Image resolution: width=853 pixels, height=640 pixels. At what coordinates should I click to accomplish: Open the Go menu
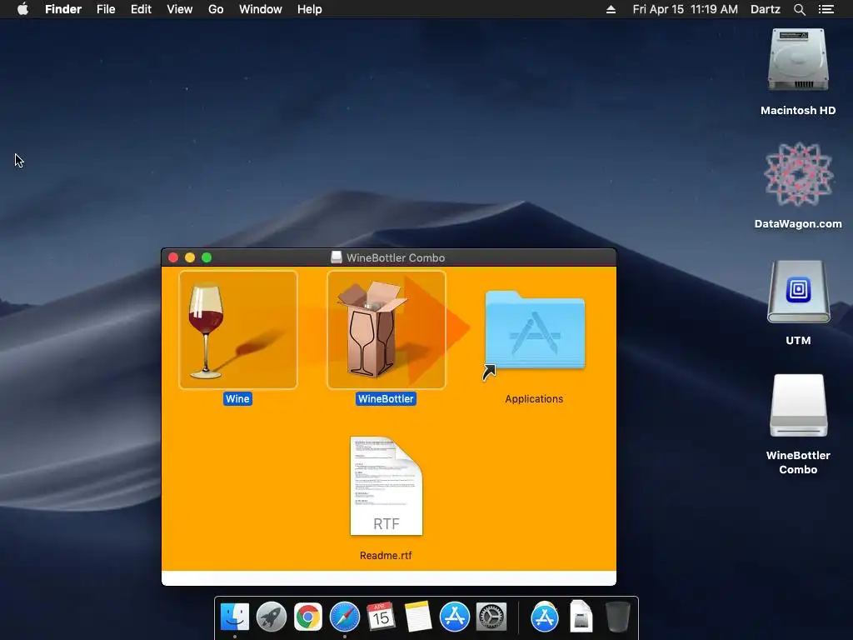click(x=216, y=9)
